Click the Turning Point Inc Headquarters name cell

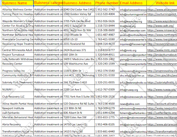click(18, 14)
